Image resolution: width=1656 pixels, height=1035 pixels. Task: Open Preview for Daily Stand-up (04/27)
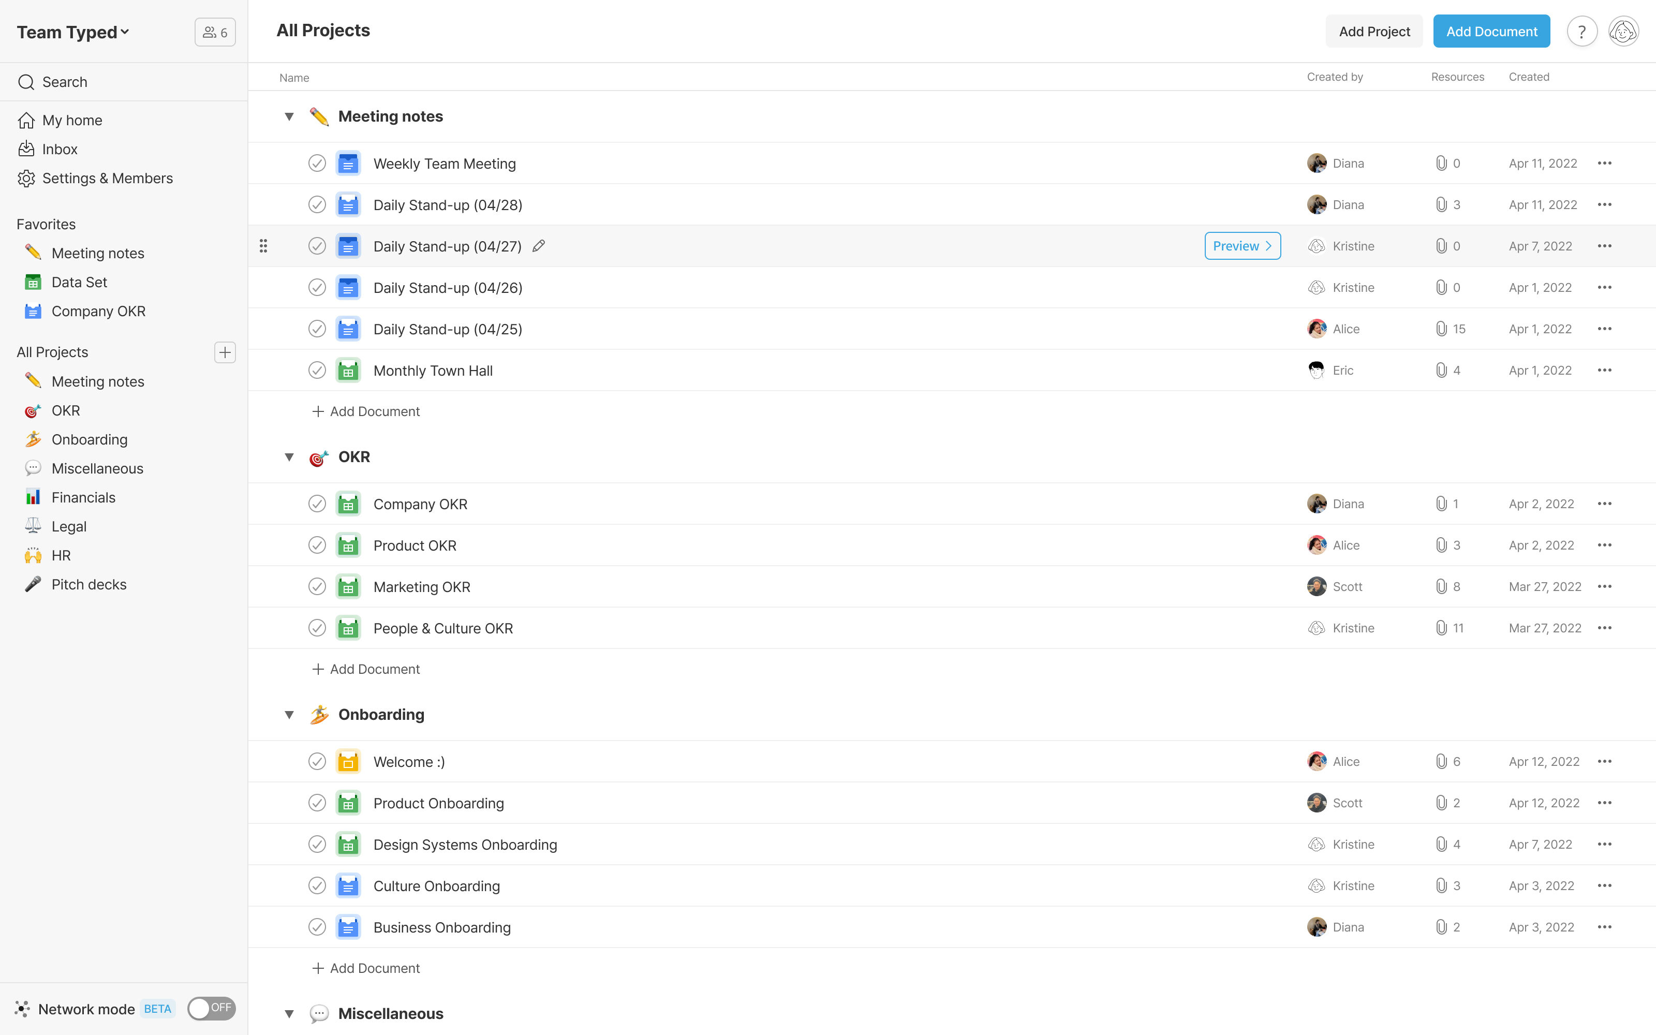pyautogui.click(x=1242, y=246)
